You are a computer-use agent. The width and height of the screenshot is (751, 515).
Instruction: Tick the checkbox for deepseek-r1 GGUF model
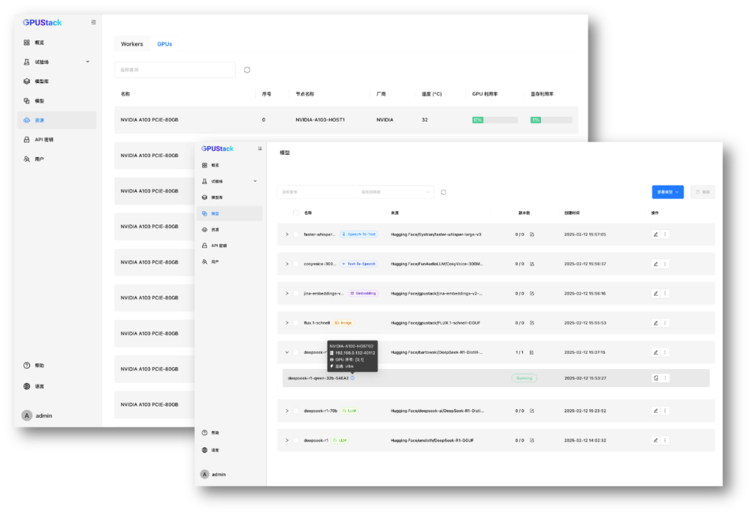[296, 441]
